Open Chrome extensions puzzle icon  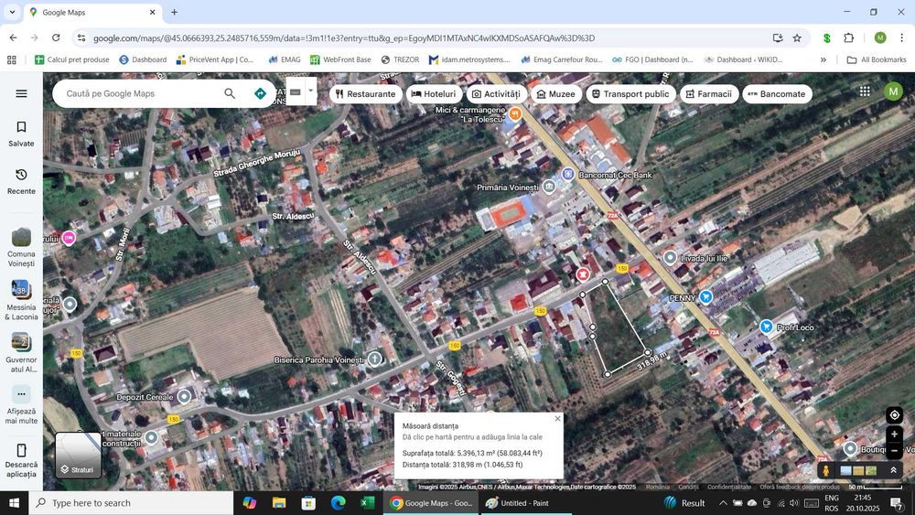click(x=849, y=38)
